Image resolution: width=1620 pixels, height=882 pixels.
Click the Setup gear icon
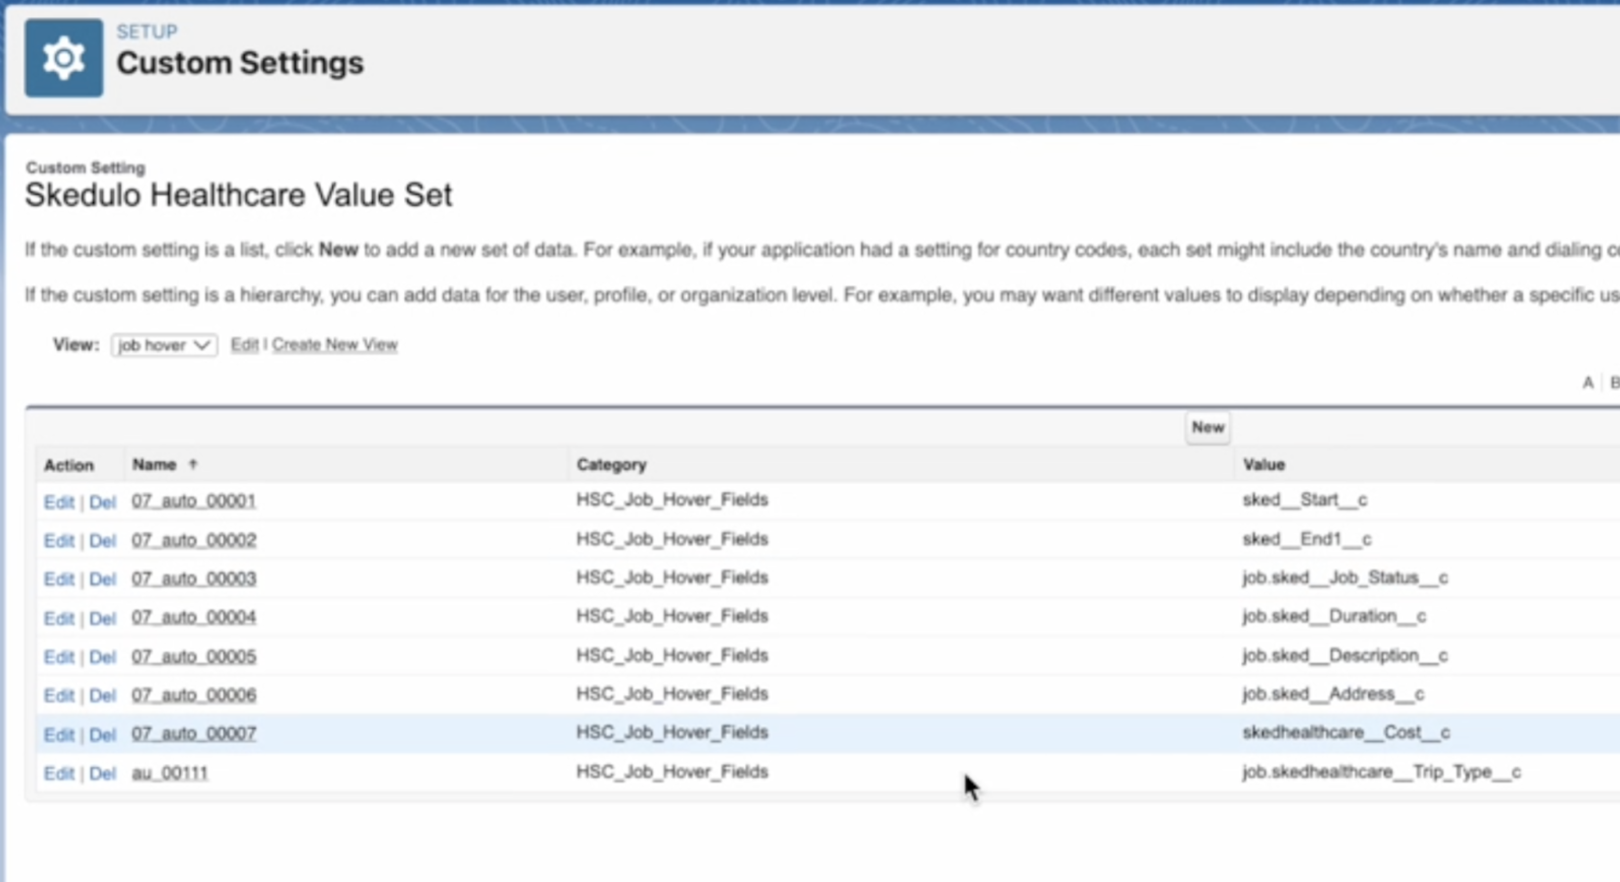pos(63,58)
